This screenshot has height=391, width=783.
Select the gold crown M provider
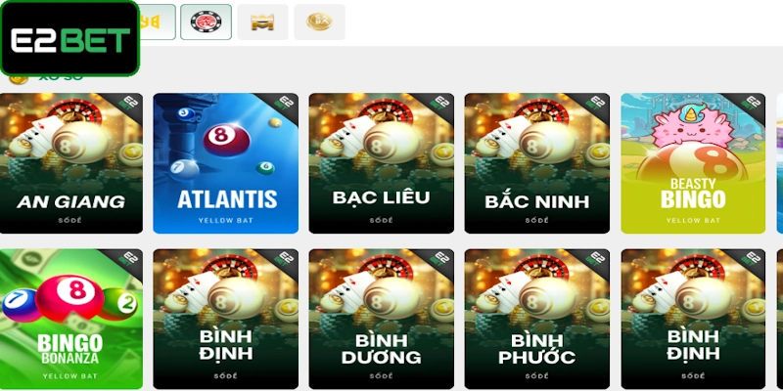pyautogui.click(x=262, y=22)
